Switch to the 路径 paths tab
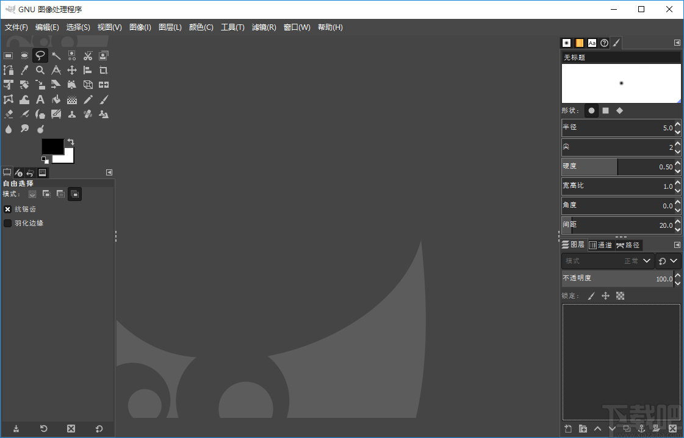This screenshot has width=684, height=438. coord(628,245)
